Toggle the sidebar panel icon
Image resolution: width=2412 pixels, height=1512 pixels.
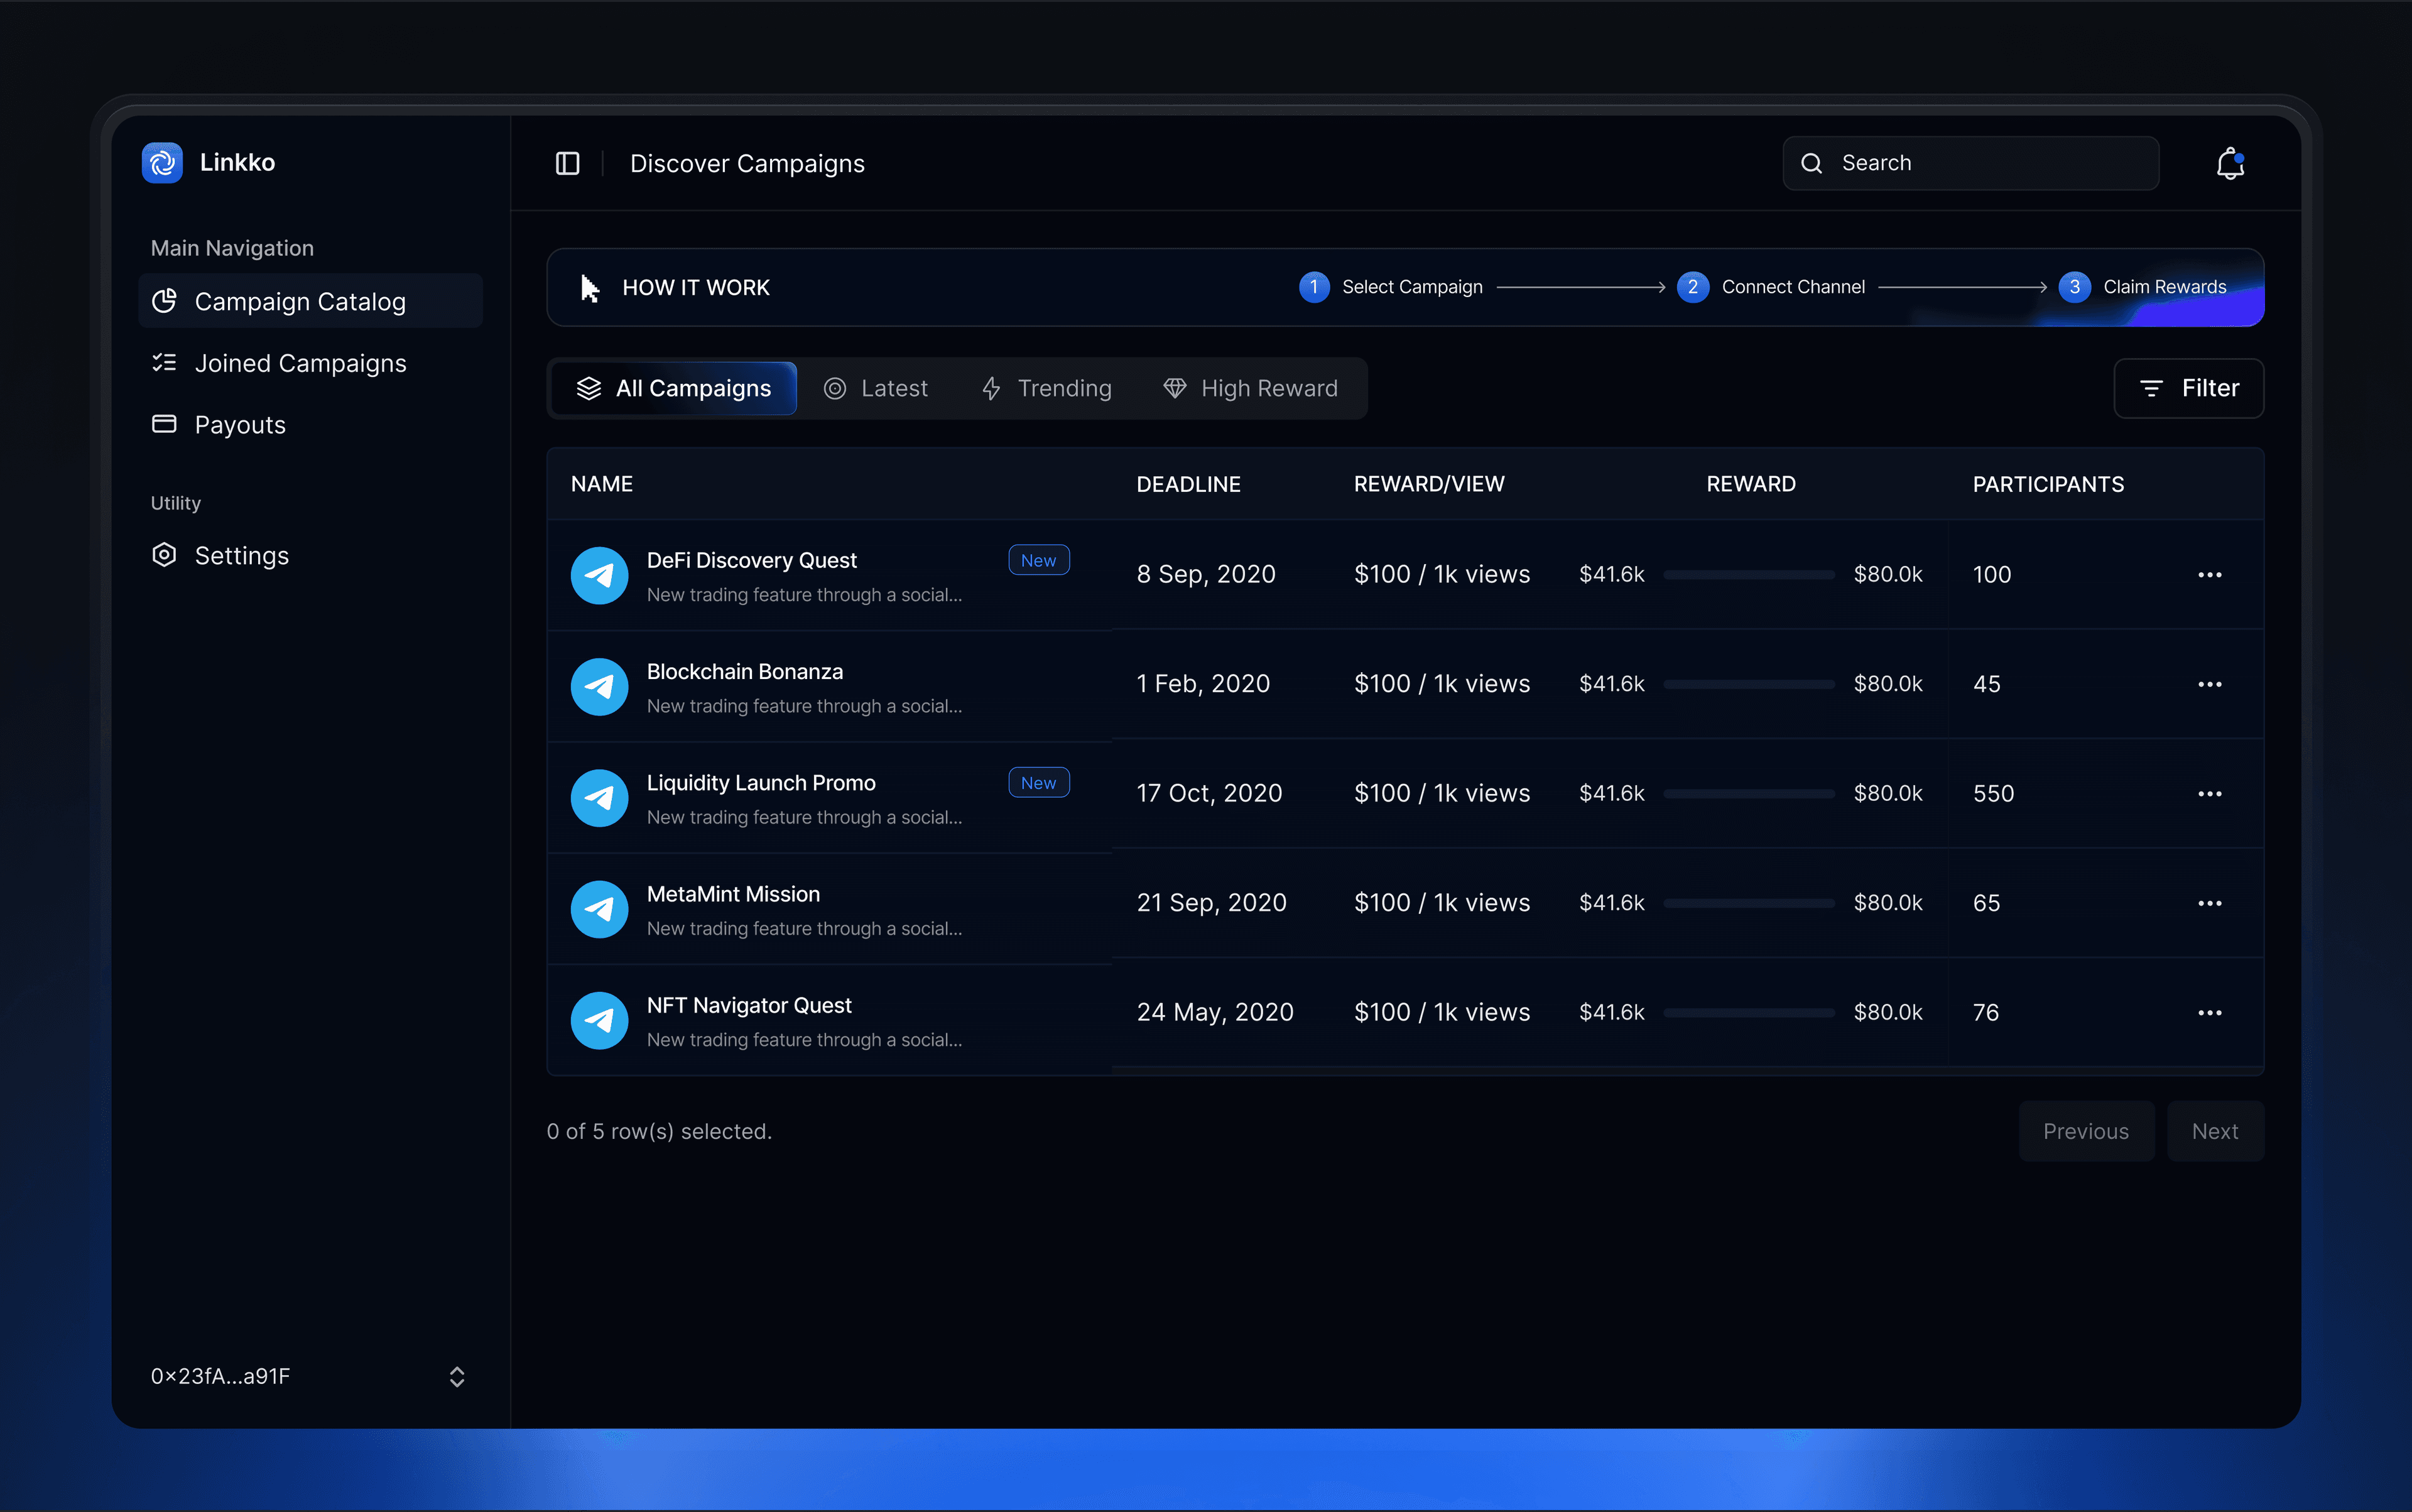(567, 163)
